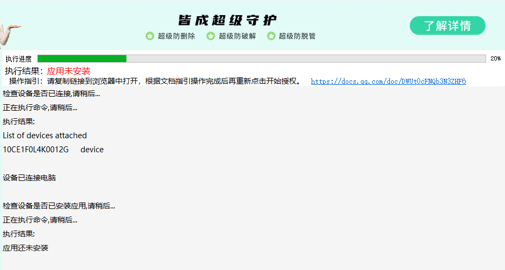505x270 pixels.
Task: Click the 设备已连接电脑 log line
Action: [x=29, y=178]
